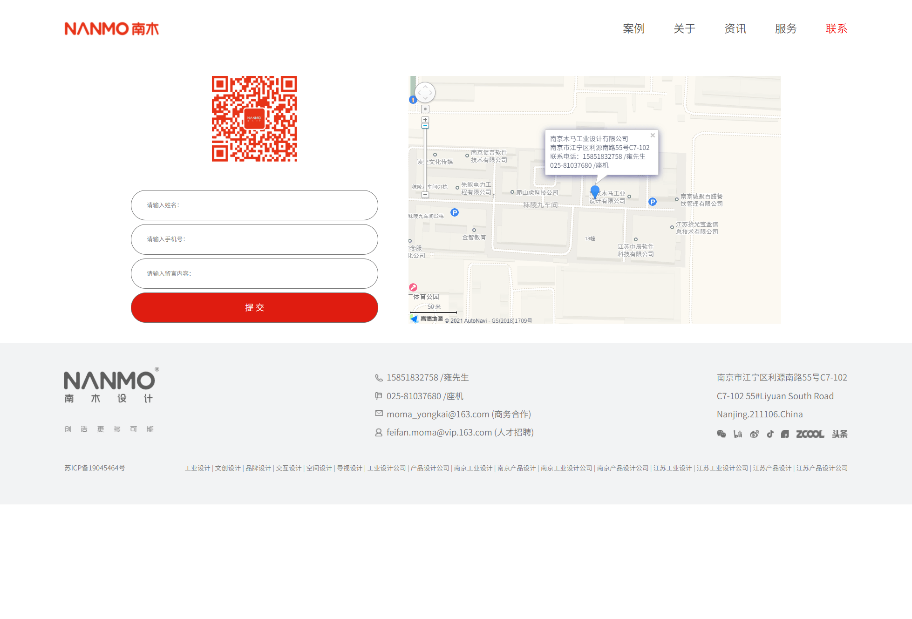
Task: Open the Bilibili icon in footer
Action: pyautogui.click(x=738, y=434)
